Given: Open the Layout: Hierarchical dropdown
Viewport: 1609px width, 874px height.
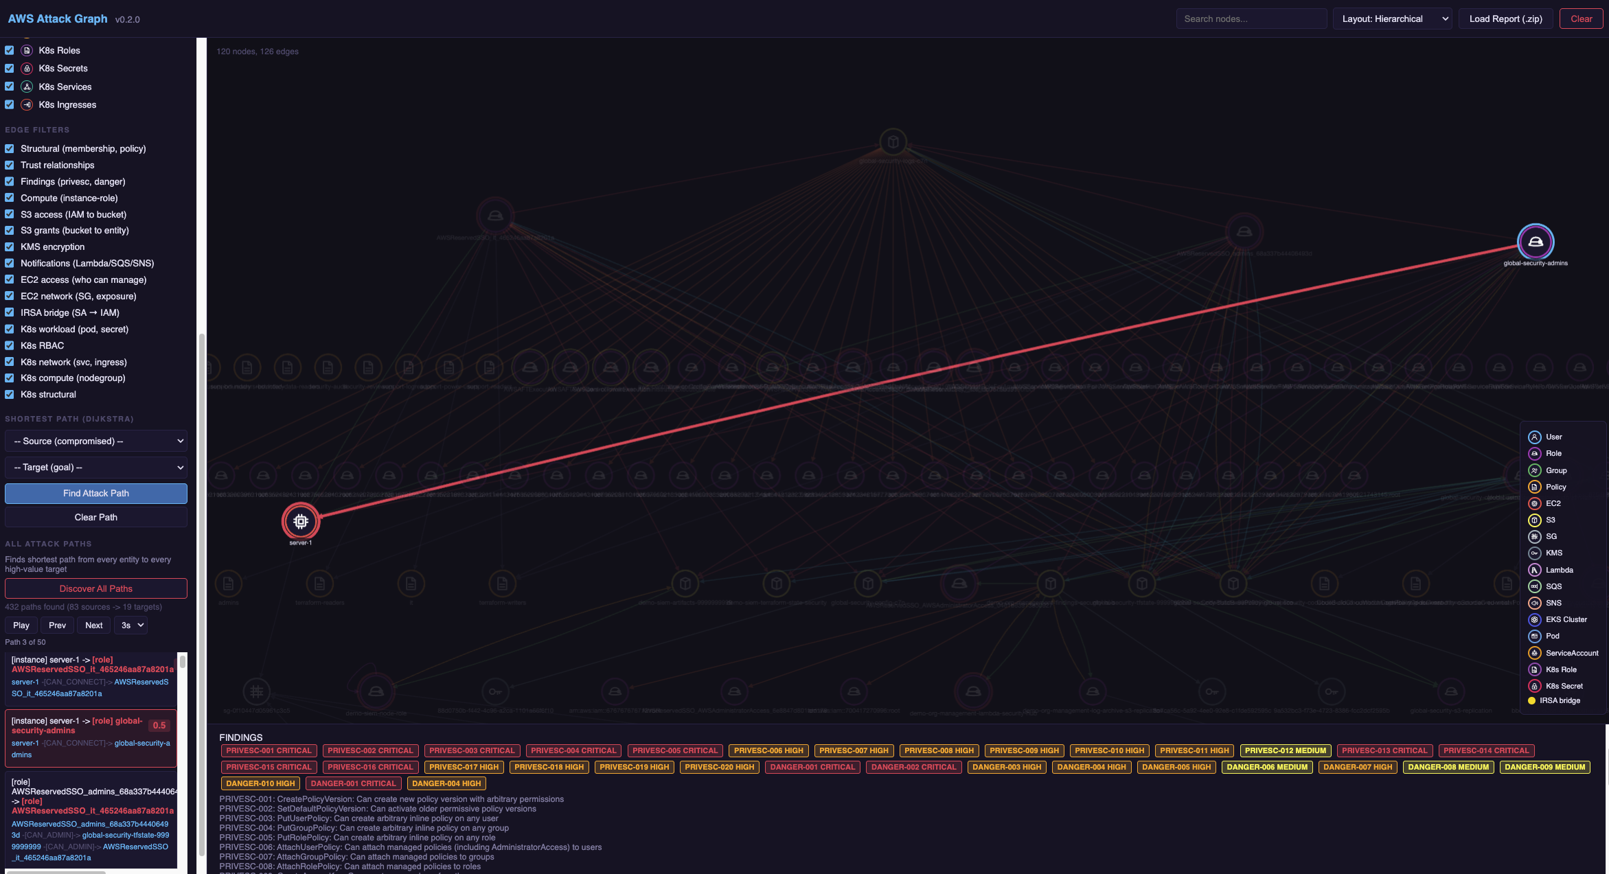Looking at the screenshot, I should 1392,19.
